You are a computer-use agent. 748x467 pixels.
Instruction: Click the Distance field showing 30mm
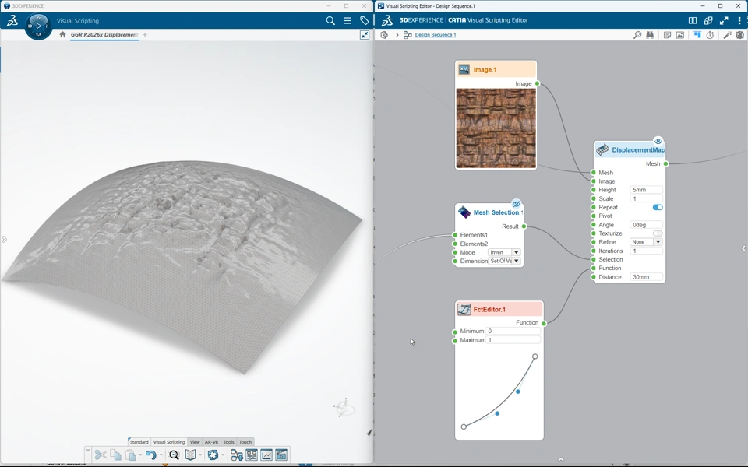(646, 277)
